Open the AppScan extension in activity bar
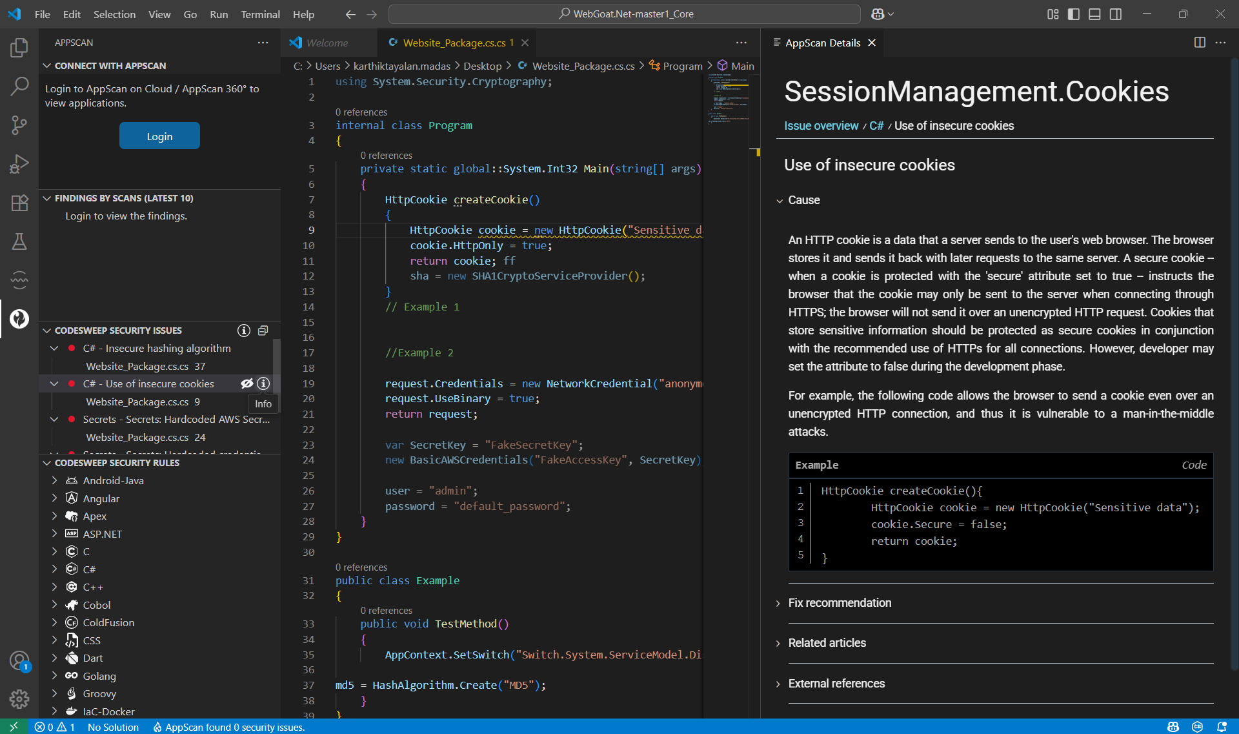Screen dimensions: 1239x734 [x=19, y=318]
